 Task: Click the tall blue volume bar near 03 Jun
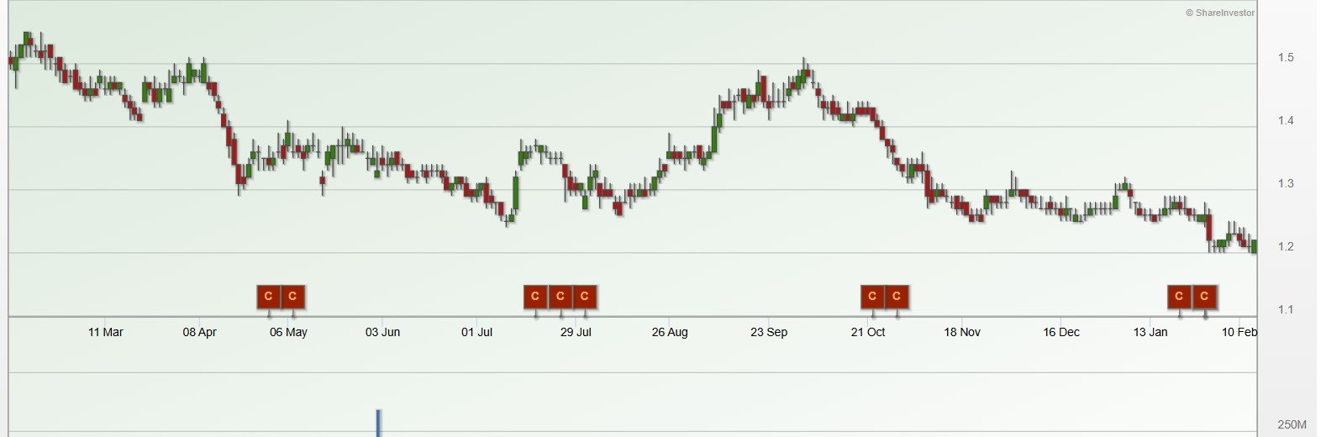click(x=379, y=423)
